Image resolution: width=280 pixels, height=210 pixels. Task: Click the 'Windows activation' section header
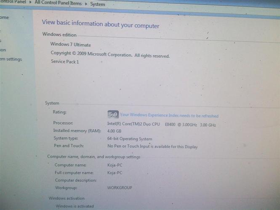[x=67, y=198]
